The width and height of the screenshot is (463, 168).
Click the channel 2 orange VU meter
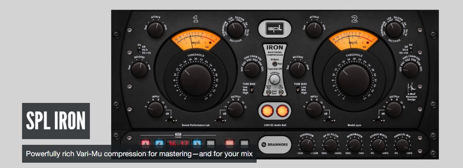(354, 40)
